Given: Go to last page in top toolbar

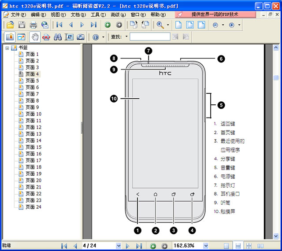Looking at the screenshot, I should [x=93, y=25].
